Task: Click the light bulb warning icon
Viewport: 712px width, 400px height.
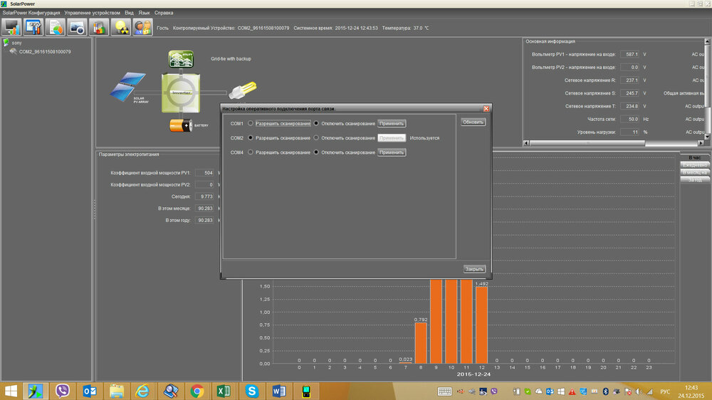Action: tap(121, 27)
